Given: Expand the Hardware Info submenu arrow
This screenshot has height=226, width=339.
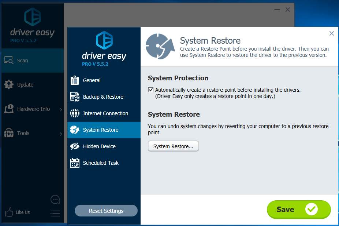Looking at the screenshot, I should coord(61,110).
